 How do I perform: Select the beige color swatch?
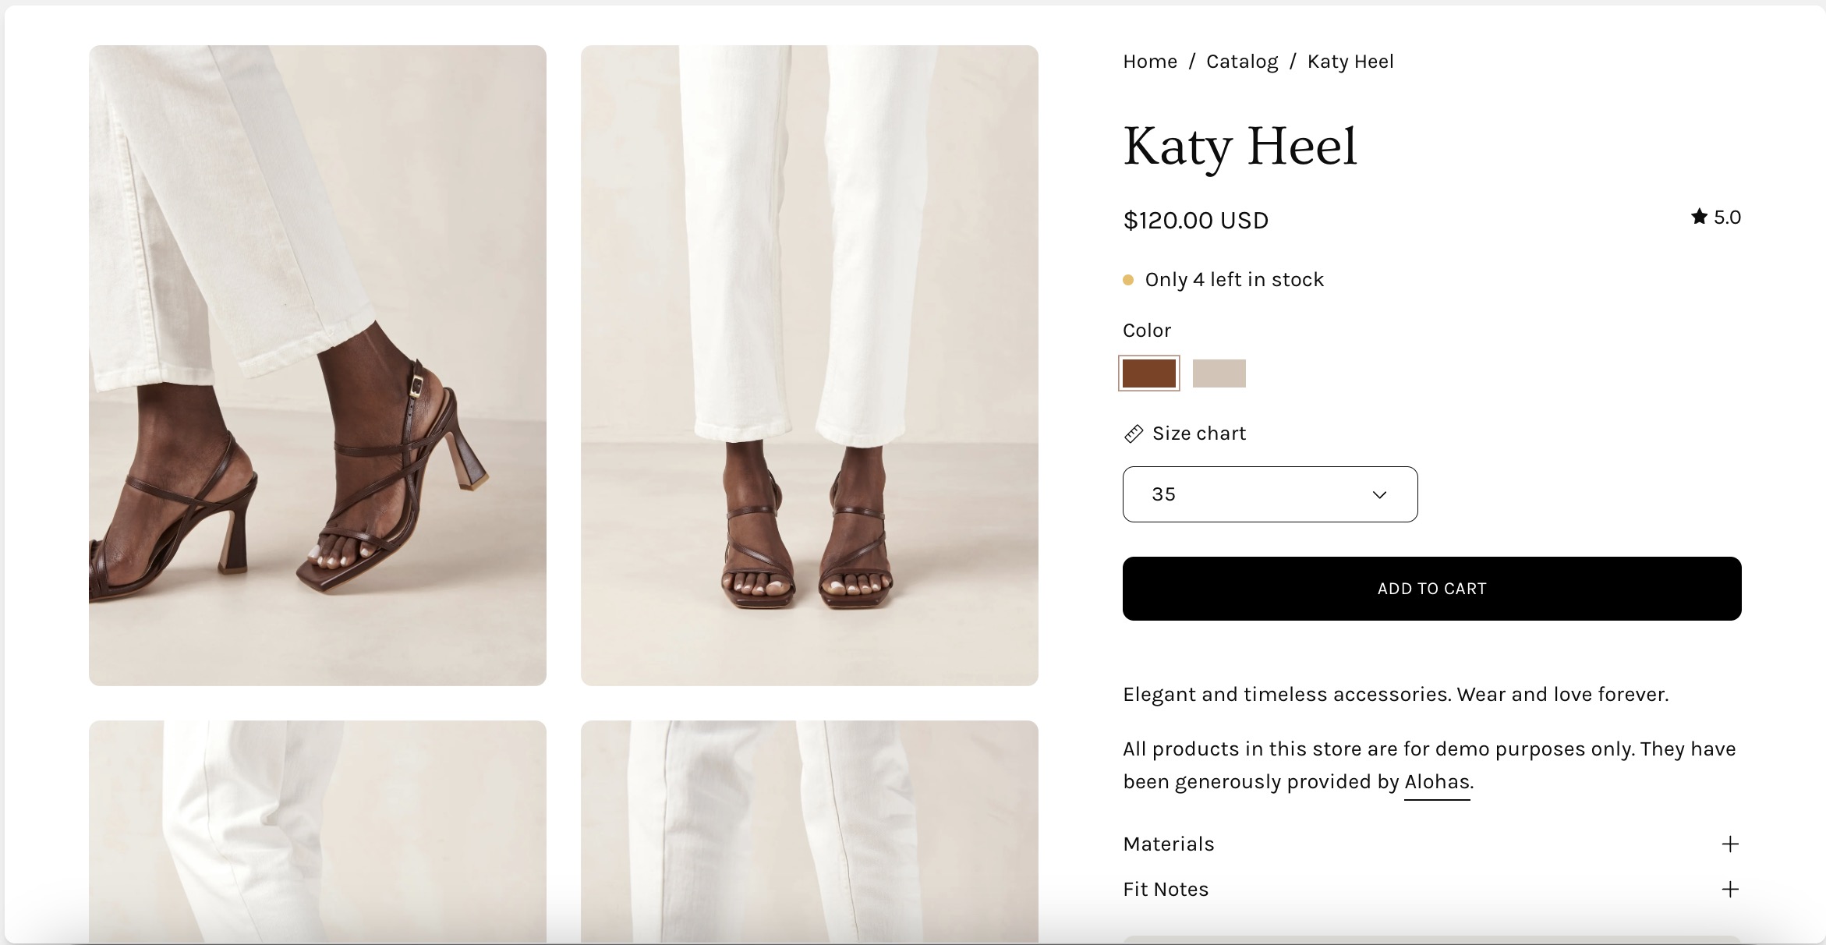click(1219, 373)
